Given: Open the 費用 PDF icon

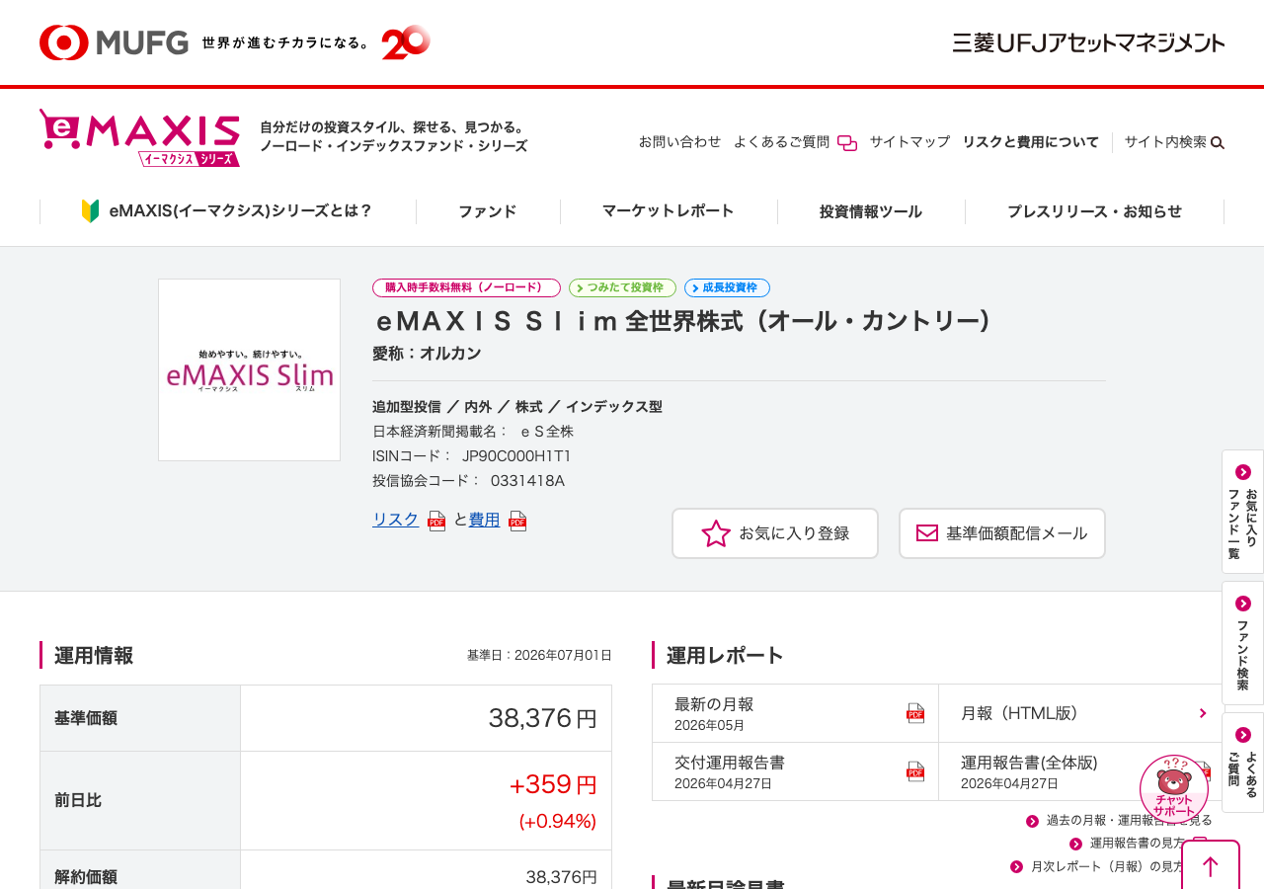Looking at the screenshot, I should pos(517,521).
